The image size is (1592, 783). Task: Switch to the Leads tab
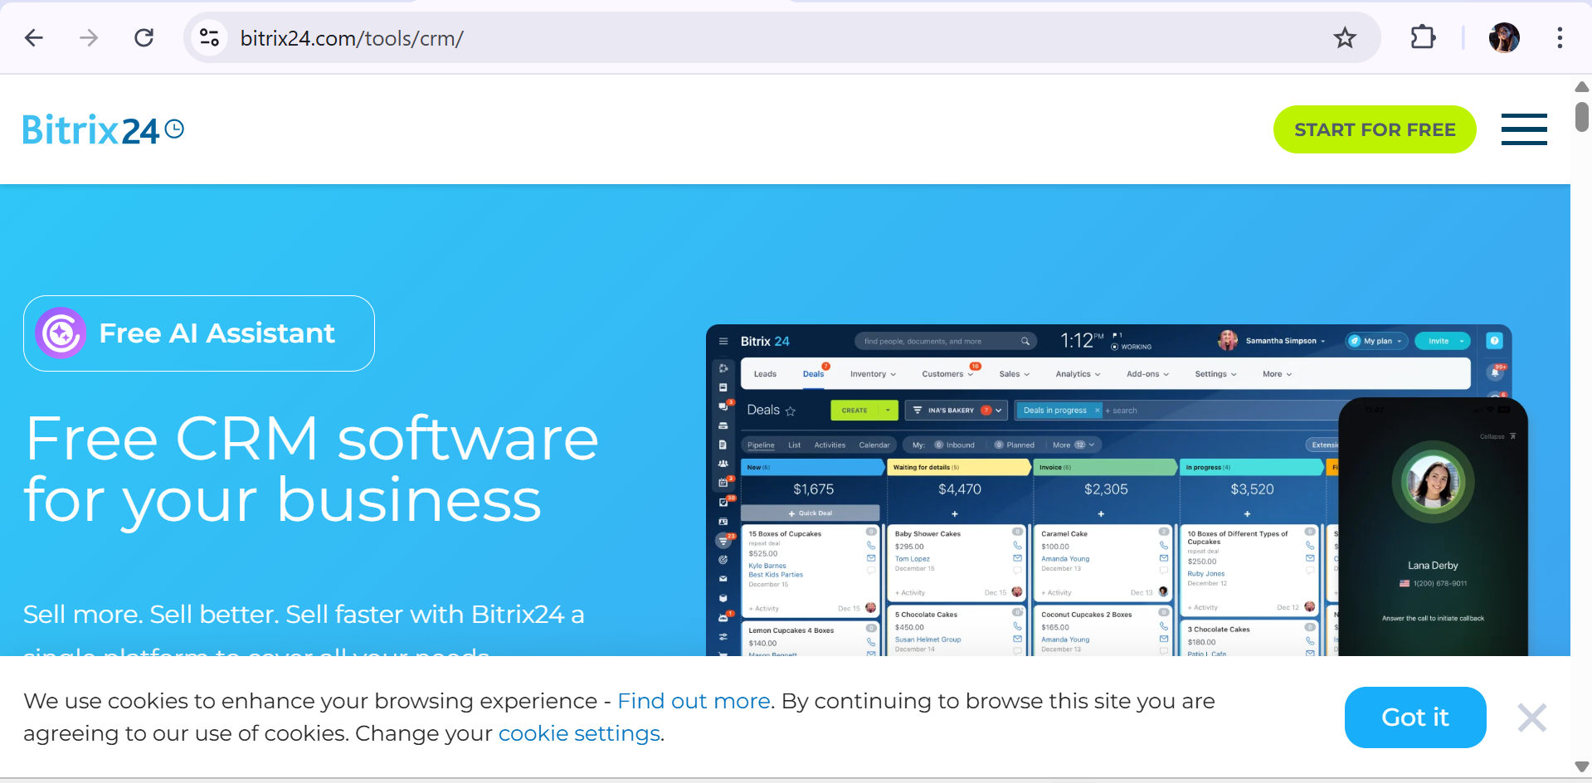(765, 374)
